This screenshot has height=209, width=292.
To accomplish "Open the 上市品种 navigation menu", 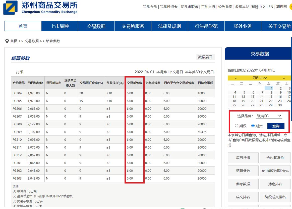I will [x=59, y=26].
